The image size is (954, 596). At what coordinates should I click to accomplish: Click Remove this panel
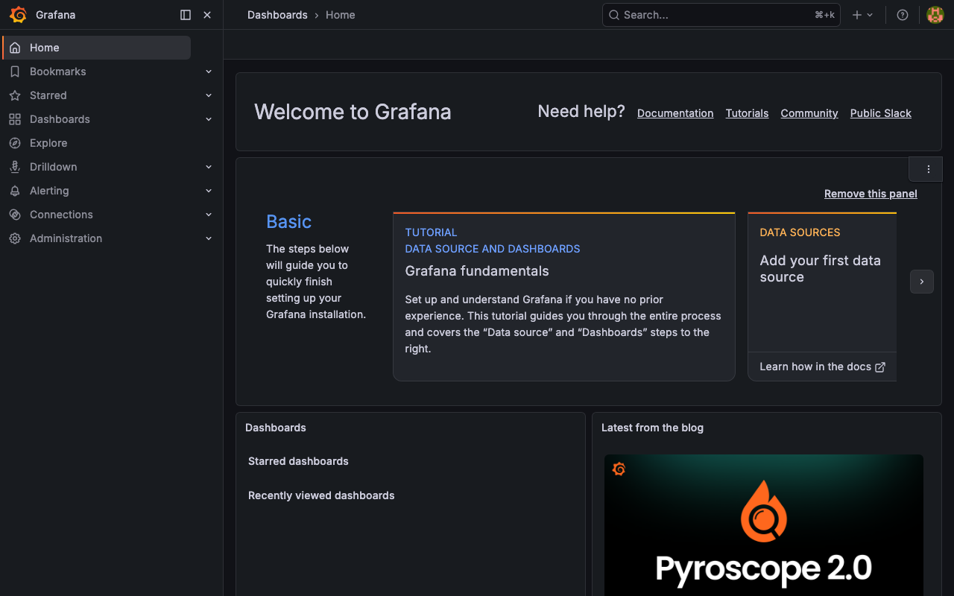[x=871, y=194]
